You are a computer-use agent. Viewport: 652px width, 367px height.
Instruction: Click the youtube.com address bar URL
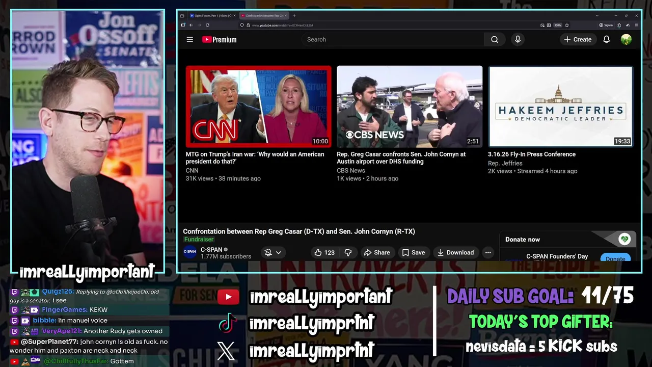coord(283,25)
